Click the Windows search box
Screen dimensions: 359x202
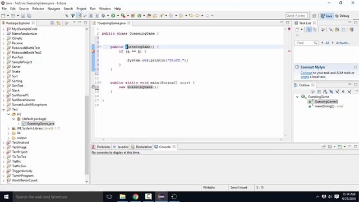[58, 197]
